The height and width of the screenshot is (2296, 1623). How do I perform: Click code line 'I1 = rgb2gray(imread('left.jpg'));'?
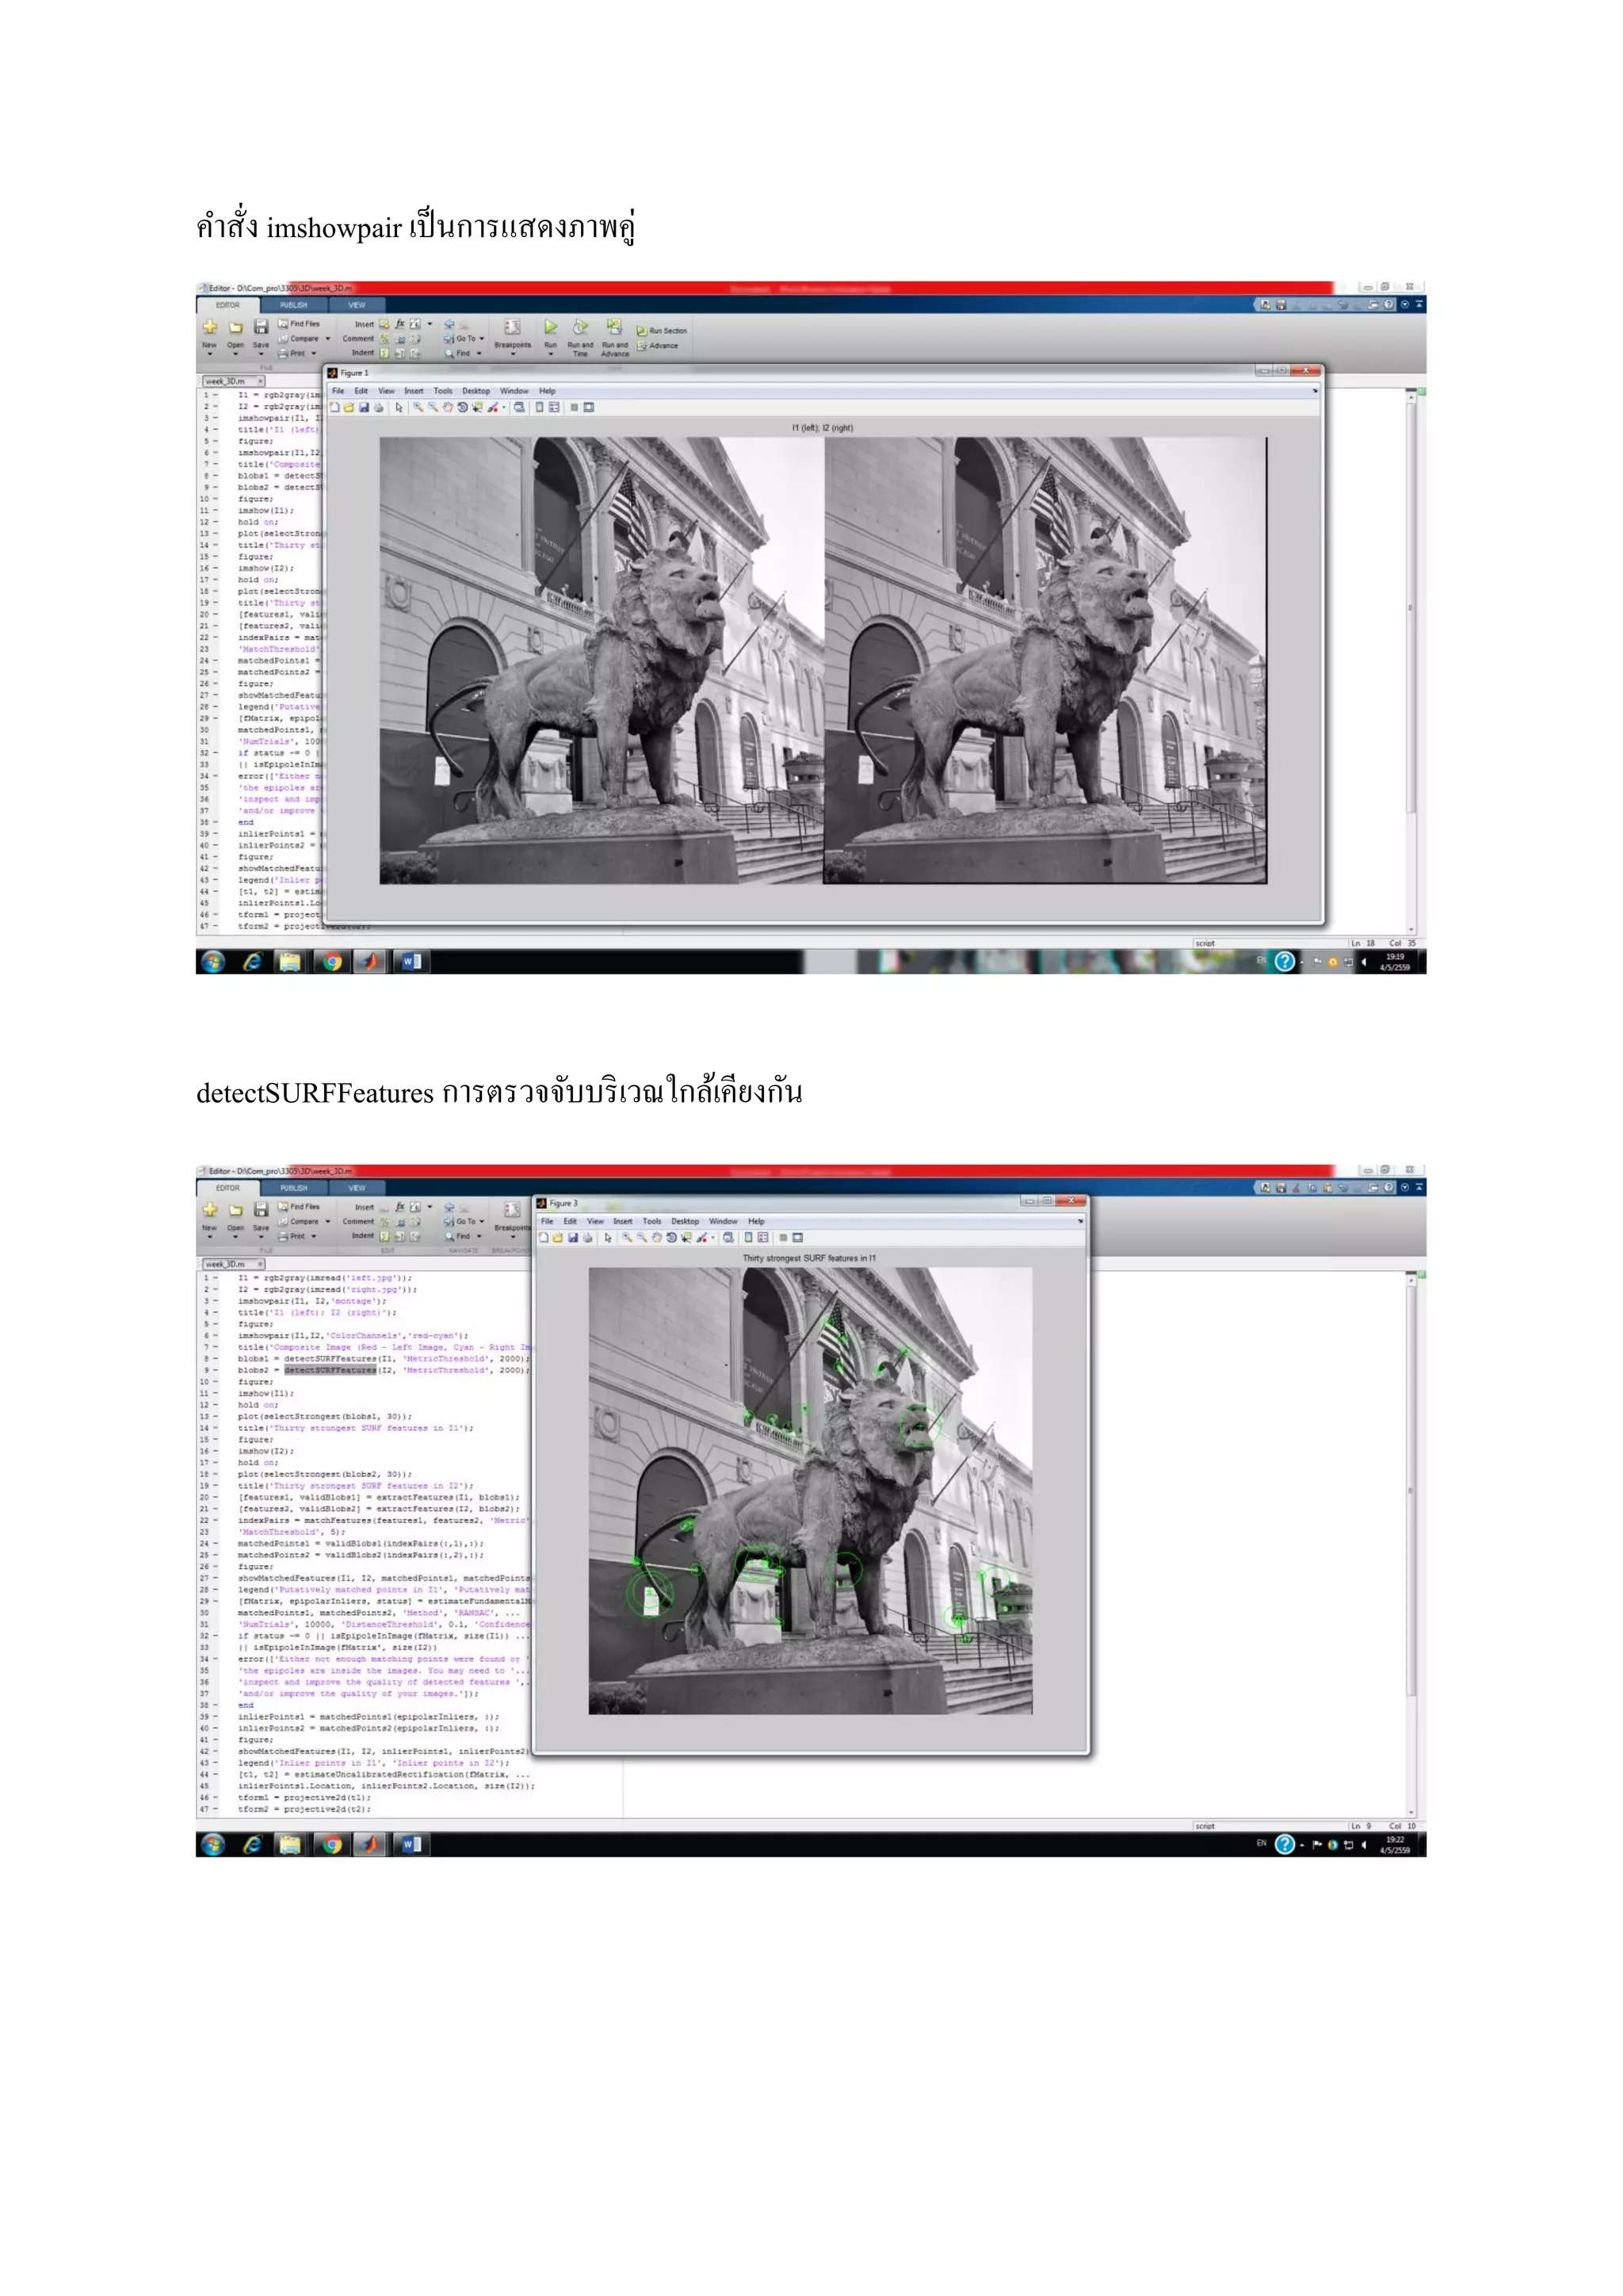pyautogui.click(x=324, y=1278)
